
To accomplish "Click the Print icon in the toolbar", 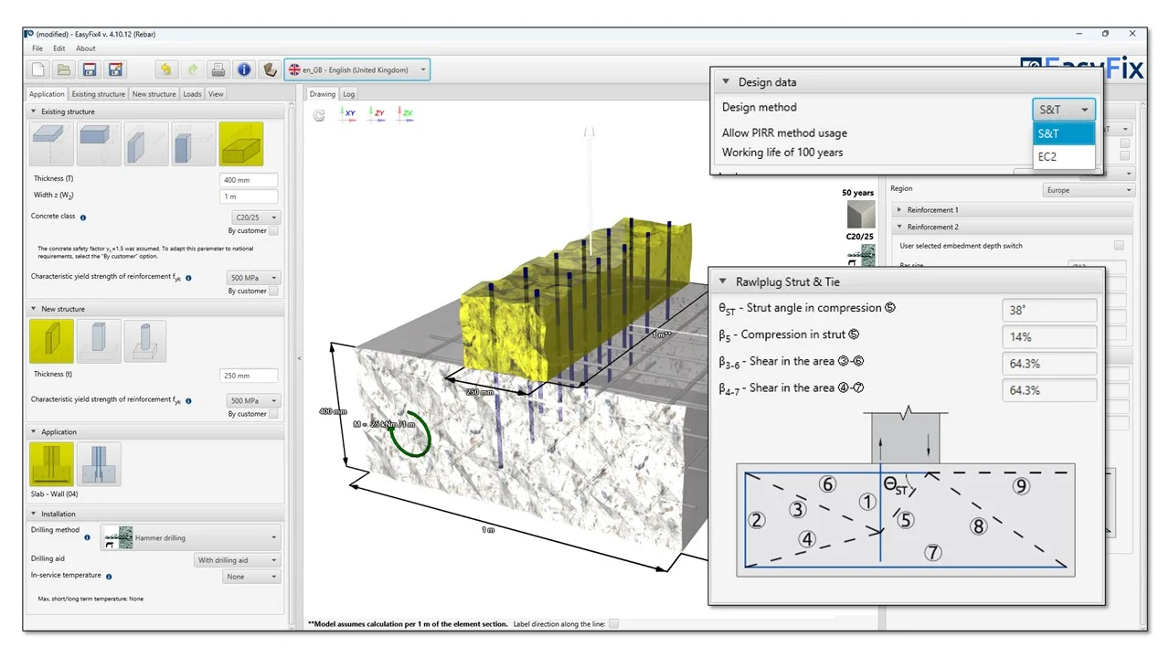I will coord(218,69).
